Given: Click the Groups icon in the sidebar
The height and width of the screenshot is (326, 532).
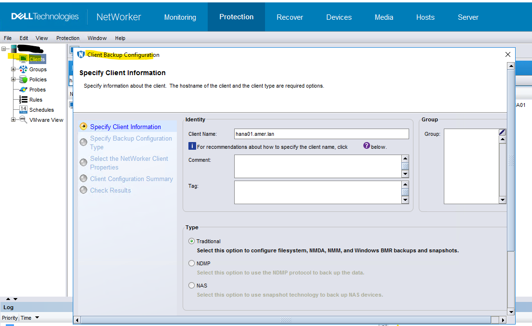Looking at the screenshot, I should [24, 69].
